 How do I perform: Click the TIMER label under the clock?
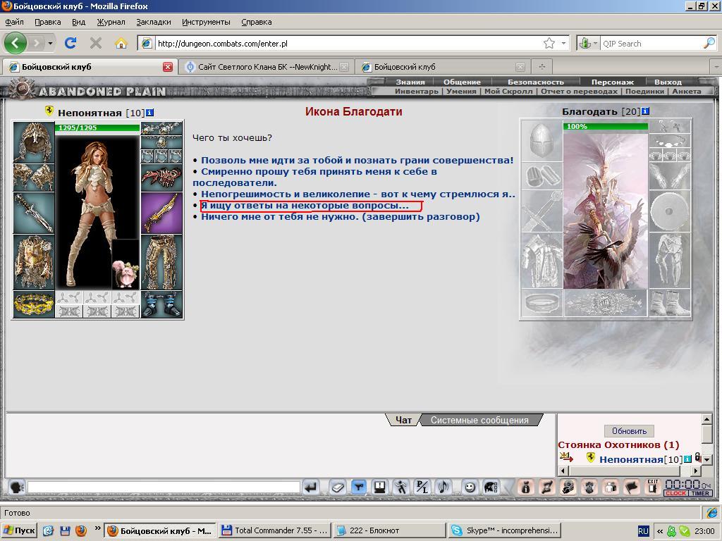[700, 493]
